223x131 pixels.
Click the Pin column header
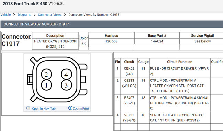point(117,62)
